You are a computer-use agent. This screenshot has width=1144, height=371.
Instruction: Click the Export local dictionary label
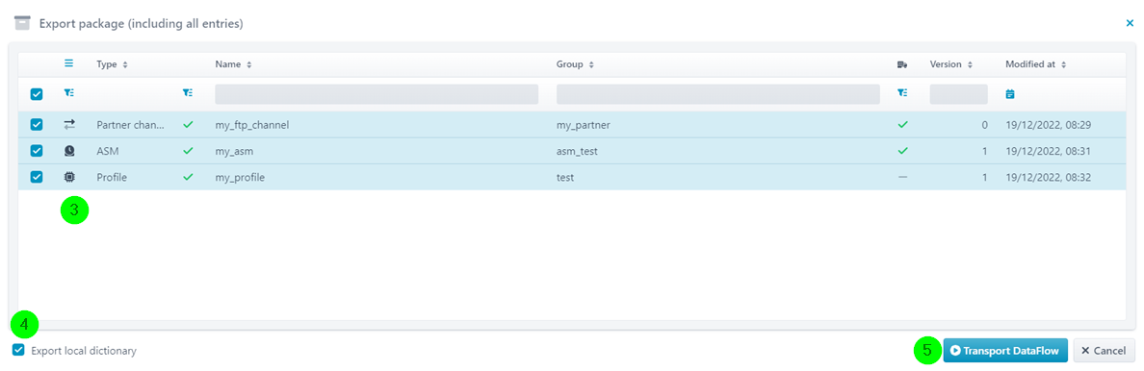[x=83, y=351]
